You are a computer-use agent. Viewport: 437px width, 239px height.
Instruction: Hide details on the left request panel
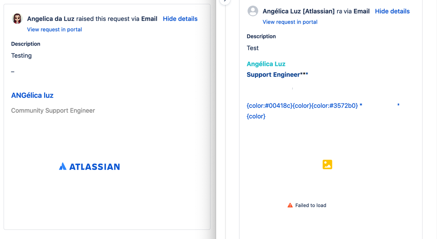click(180, 19)
